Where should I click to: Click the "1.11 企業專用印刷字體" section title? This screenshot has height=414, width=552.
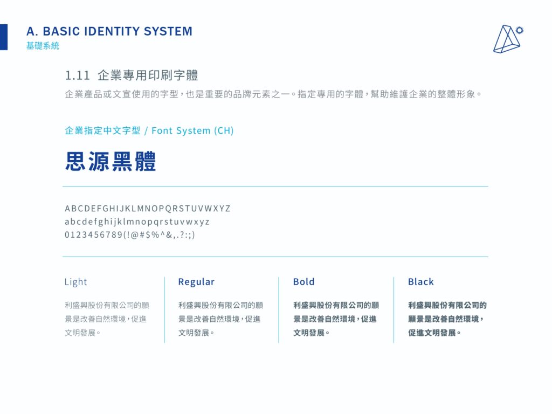click(132, 75)
